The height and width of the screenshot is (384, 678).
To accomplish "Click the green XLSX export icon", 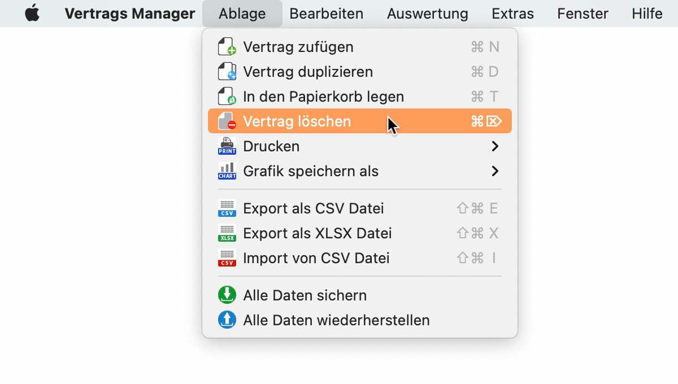I will tap(227, 233).
